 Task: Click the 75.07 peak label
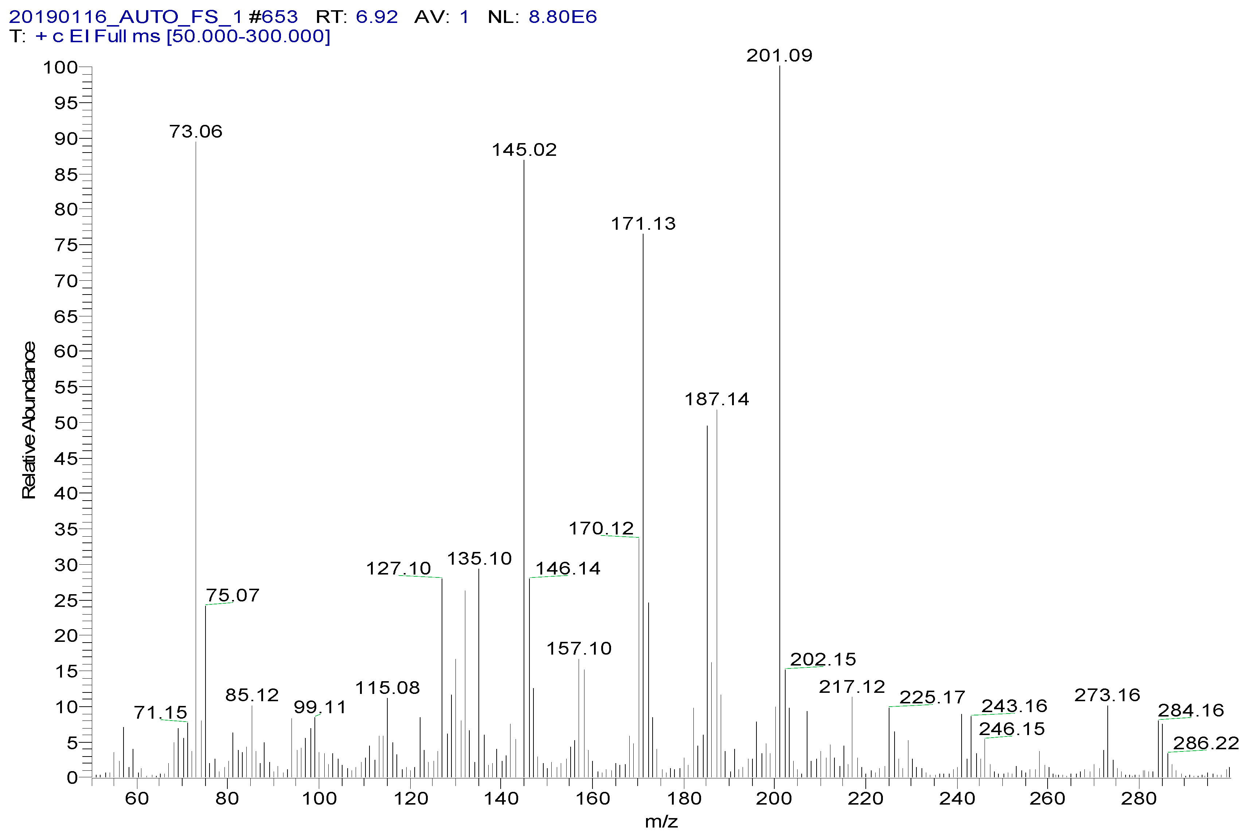pos(232,595)
